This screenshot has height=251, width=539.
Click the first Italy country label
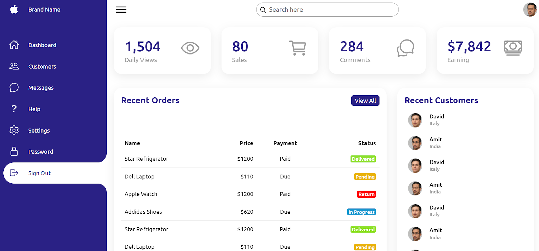[434, 124]
